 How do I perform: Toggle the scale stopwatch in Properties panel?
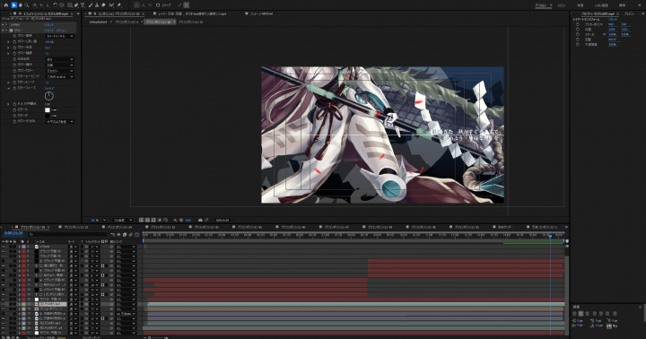(x=578, y=34)
